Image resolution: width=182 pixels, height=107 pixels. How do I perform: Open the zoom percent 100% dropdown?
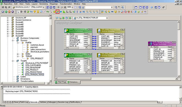tap(73, 7)
